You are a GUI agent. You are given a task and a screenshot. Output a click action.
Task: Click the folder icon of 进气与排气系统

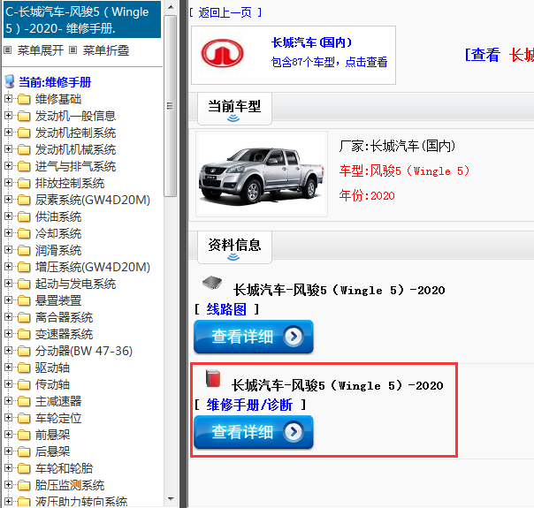point(24,166)
